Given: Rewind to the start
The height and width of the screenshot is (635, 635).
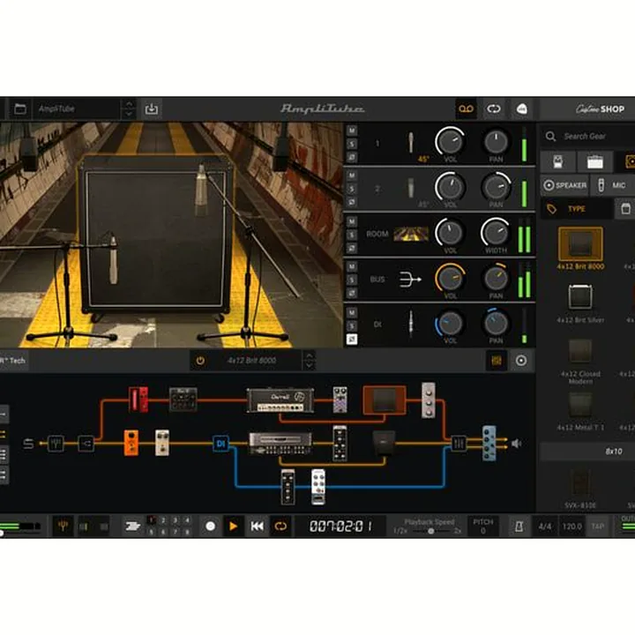Looking at the screenshot, I should click(x=258, y=526).
